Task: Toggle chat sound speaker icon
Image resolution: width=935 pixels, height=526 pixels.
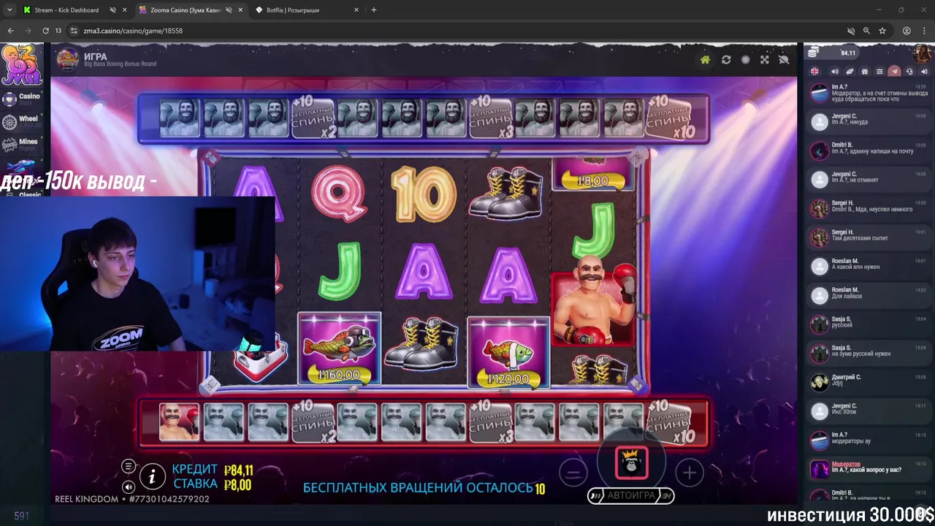Action: (x=835, y=72)
